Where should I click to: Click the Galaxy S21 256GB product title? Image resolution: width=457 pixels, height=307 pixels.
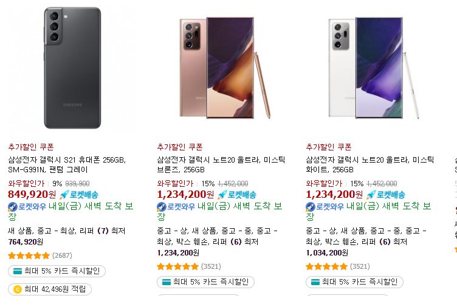tap(67, 164)
